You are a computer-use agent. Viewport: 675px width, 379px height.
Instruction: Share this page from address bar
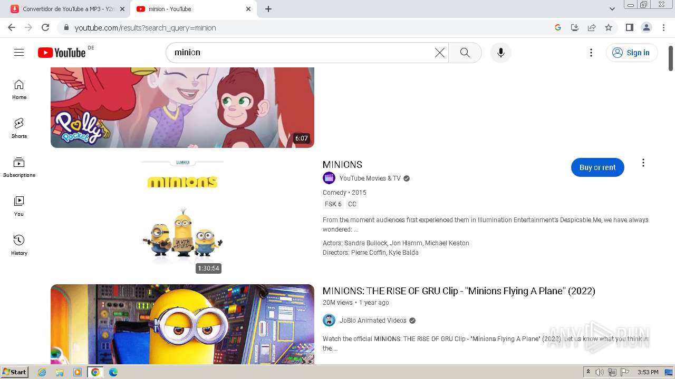coord(592,27)
